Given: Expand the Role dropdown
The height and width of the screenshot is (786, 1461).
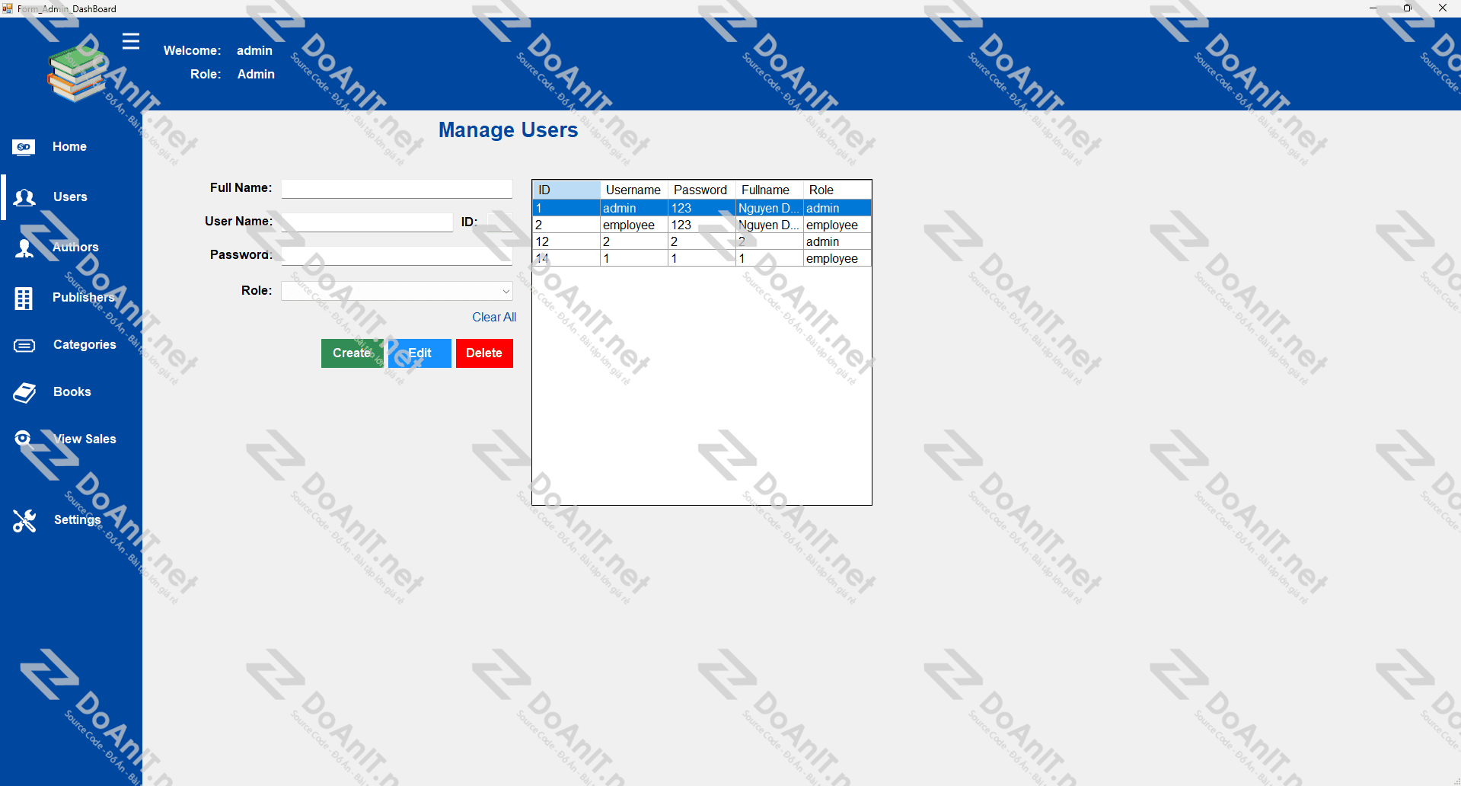Looking at the screenshot, I should point(397,291).
